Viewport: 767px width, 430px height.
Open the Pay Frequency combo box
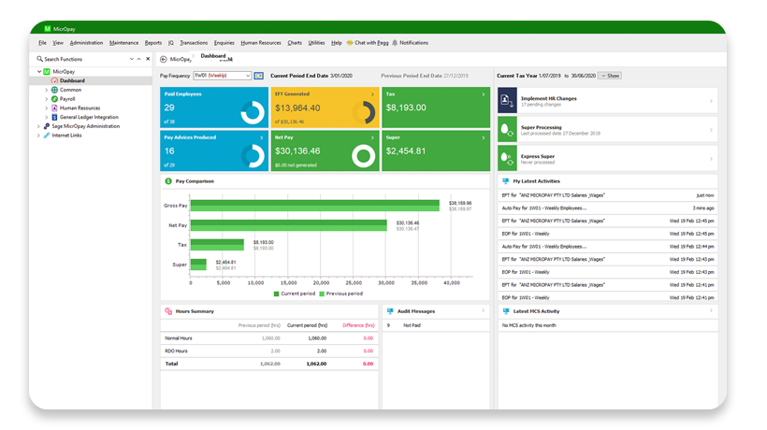tap(223, 76)
